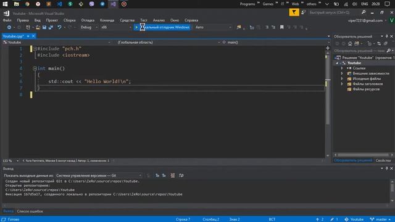Click the Quick Launch search field
Screen dimensions: 395x222
[334, 12]
